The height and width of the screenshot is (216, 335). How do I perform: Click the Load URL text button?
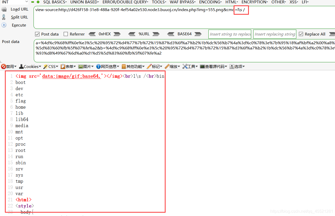(x=20, y=9)
